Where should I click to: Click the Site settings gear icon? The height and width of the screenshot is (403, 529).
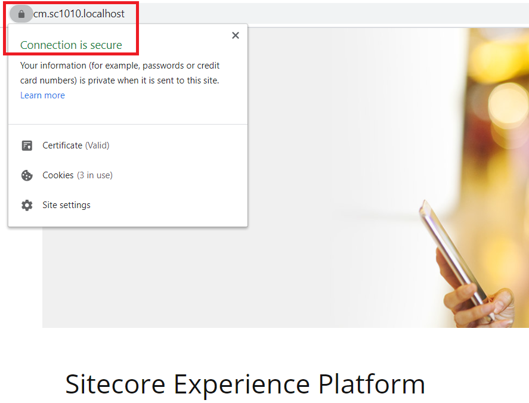[27, 205]
